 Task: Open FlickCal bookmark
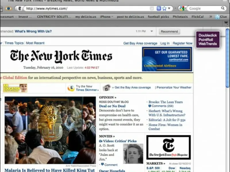point(198,17)
